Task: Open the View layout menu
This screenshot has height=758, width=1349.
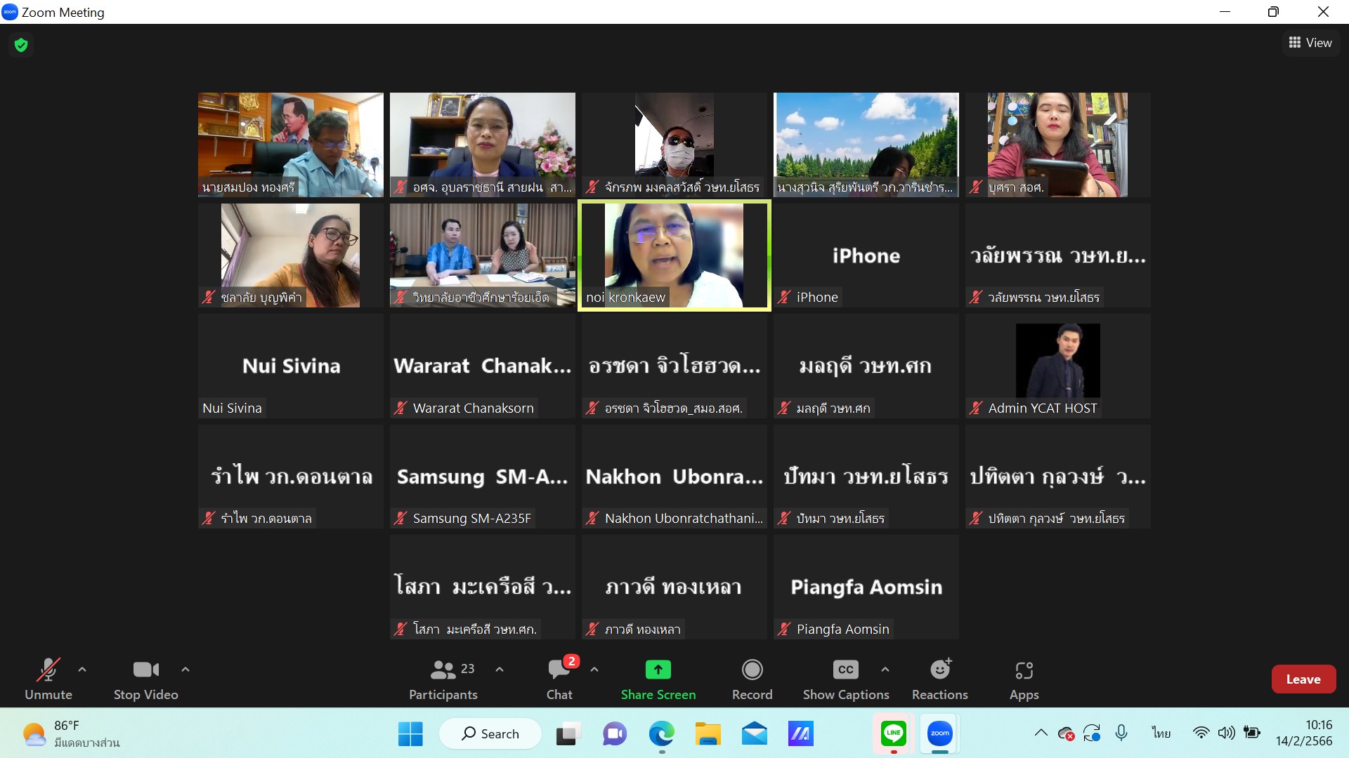Action: (x=1310, y=43)
